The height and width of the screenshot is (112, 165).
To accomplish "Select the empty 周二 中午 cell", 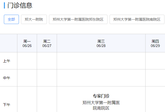I will tap(47, 78).
